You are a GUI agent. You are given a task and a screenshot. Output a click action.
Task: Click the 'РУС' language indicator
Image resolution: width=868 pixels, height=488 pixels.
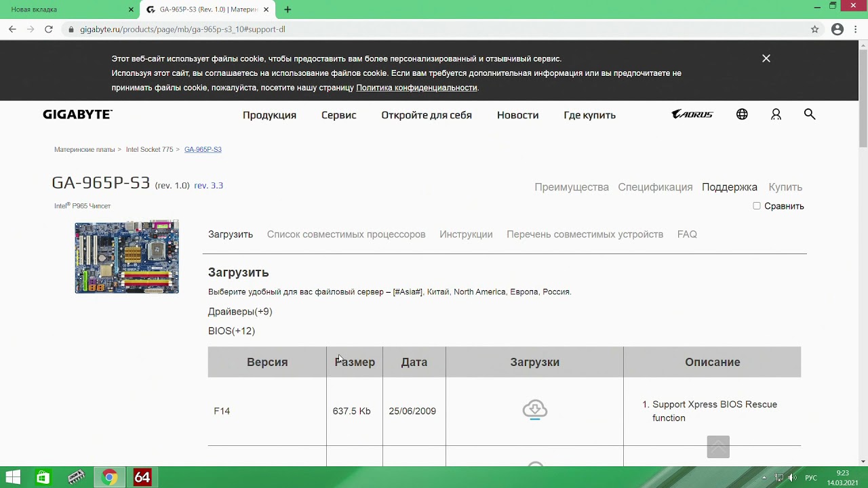tap(811, 478)
